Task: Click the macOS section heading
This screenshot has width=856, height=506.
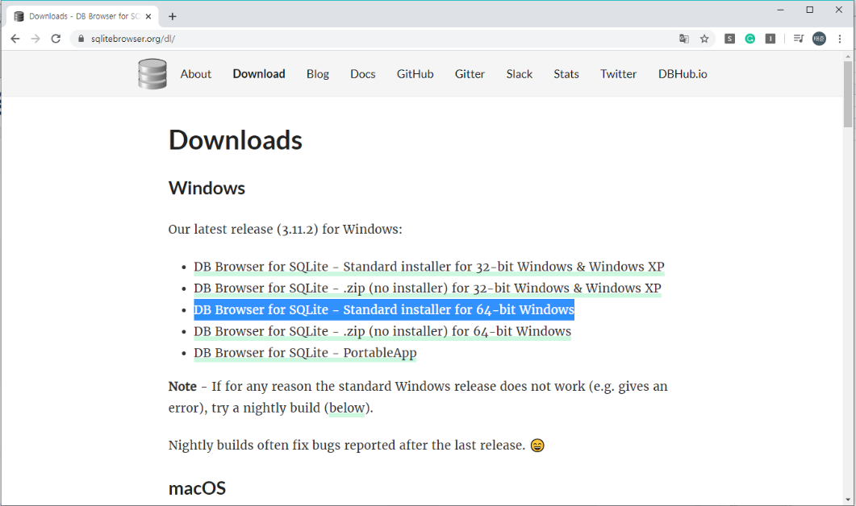Action: (x=197, y=488)
